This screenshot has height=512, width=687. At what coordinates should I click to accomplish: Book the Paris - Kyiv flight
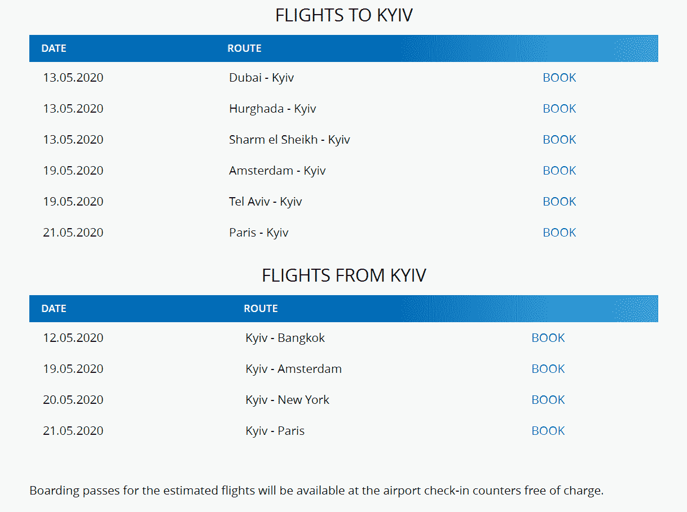559,233
